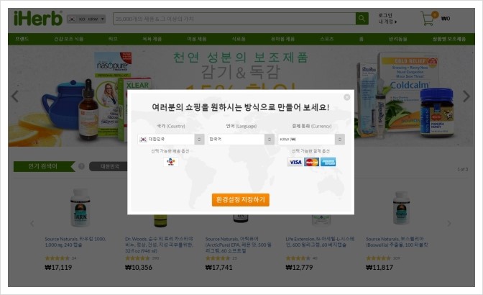This screenshot has width=483, height=295.
Task: Click the Coldcalm product box in banner
Action: pos(408,91)
